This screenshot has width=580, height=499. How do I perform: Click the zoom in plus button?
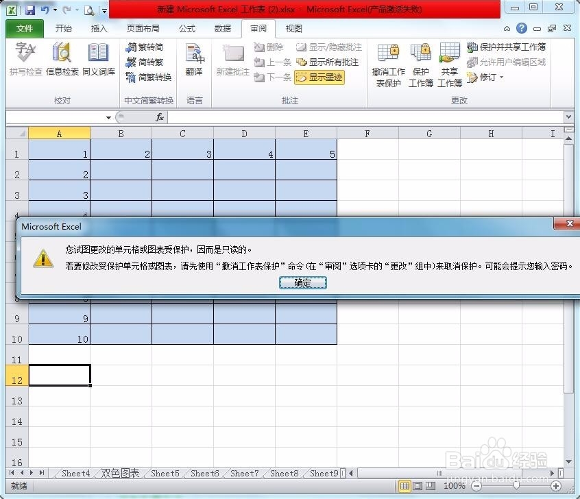[555, 486]
